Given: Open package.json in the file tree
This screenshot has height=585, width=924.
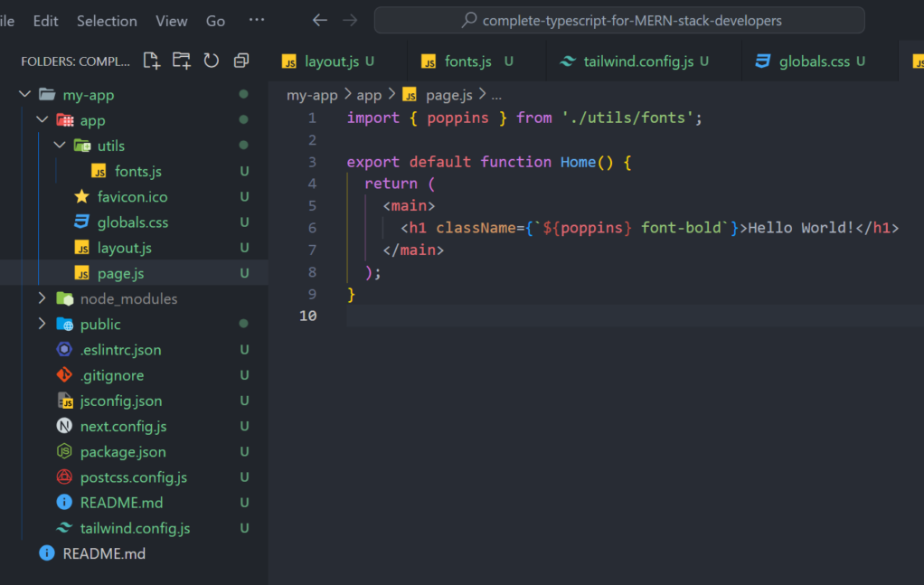Looking at the screenshot, I should pos(123,451).
